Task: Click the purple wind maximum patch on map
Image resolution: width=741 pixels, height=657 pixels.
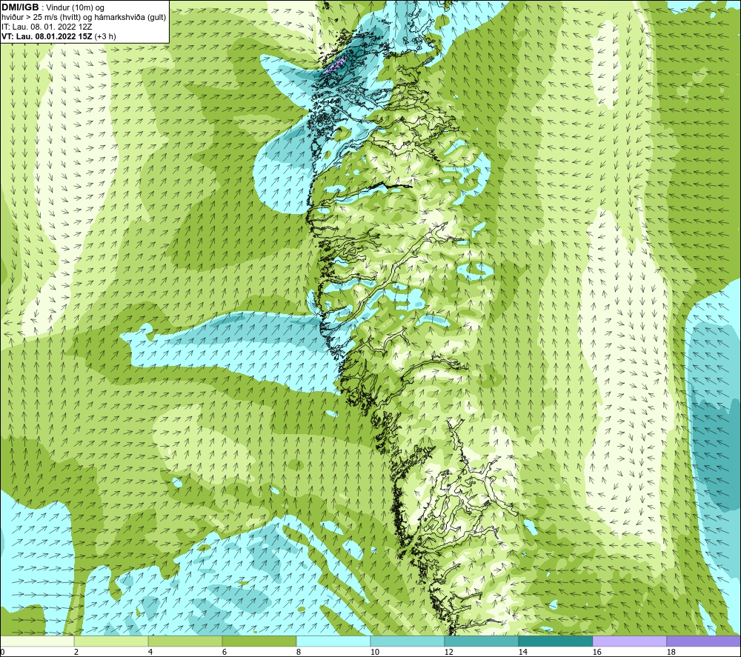Action: (x=336, y=64)
